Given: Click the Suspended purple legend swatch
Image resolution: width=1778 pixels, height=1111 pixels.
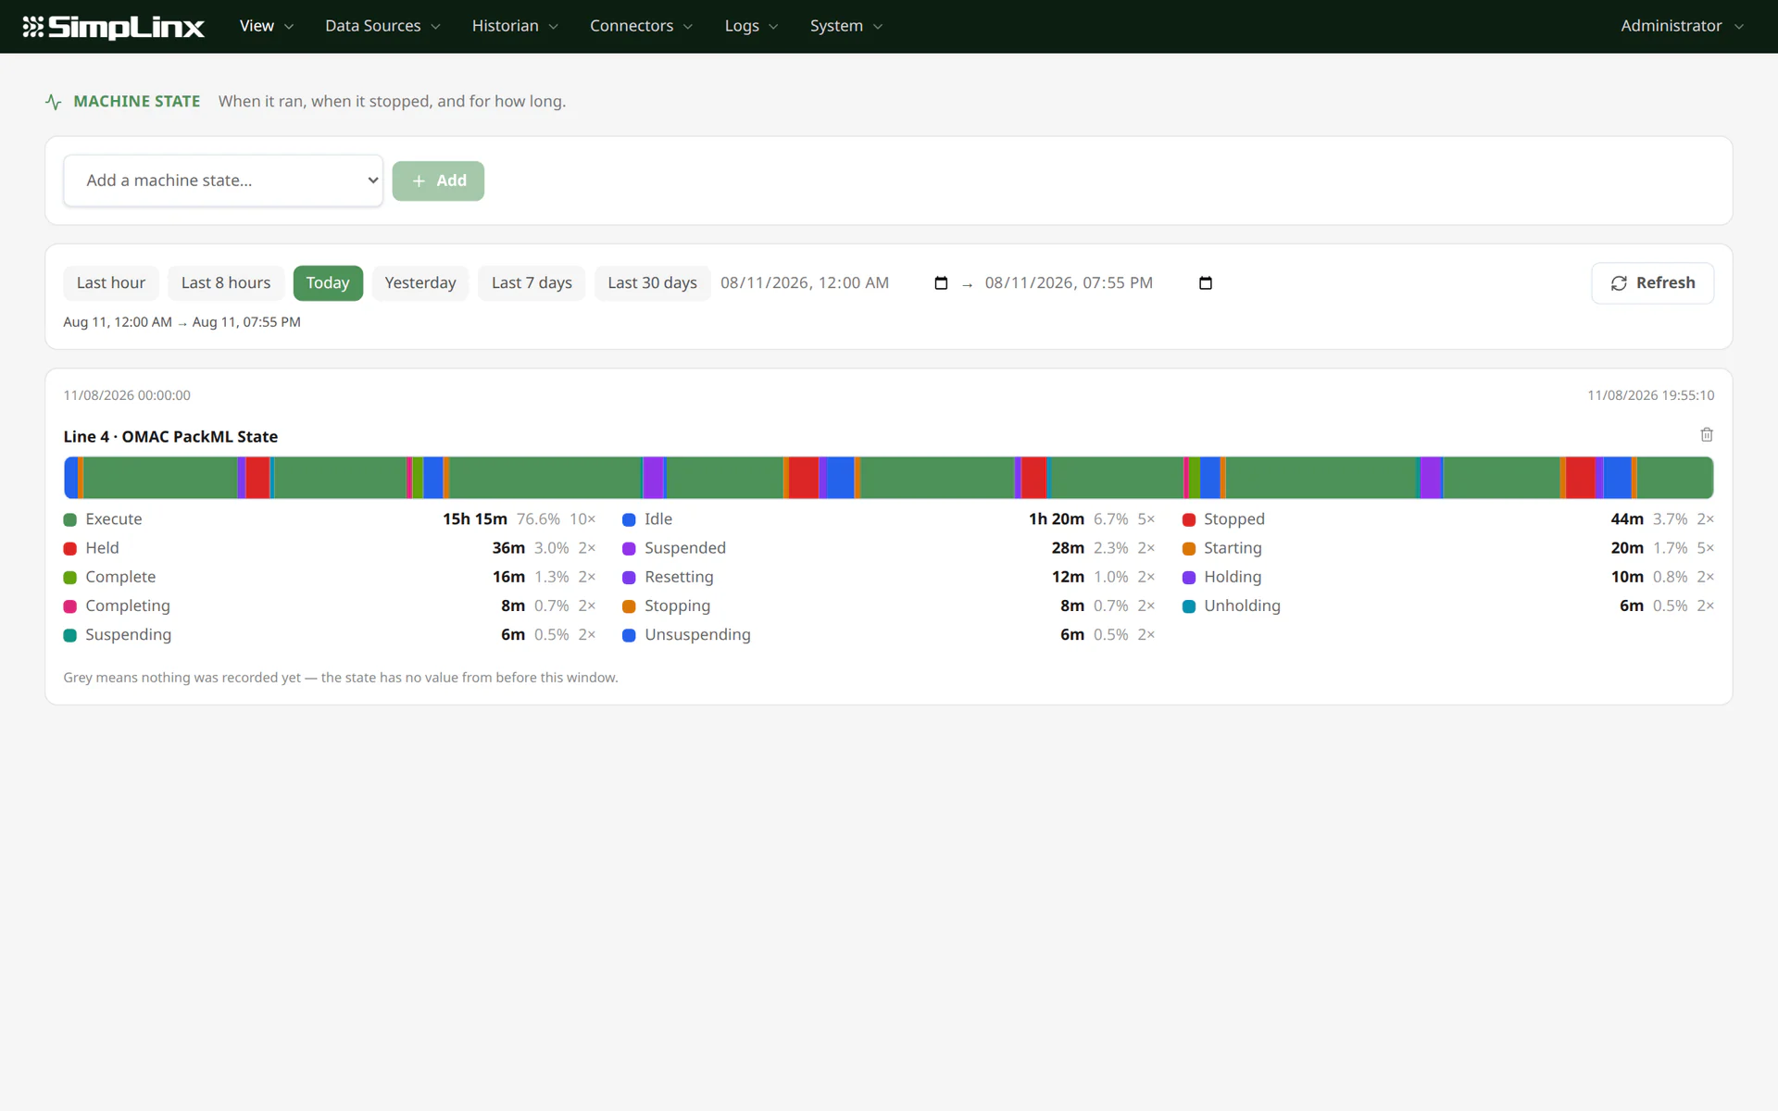Looking at the screenshot, I should 629,548.
